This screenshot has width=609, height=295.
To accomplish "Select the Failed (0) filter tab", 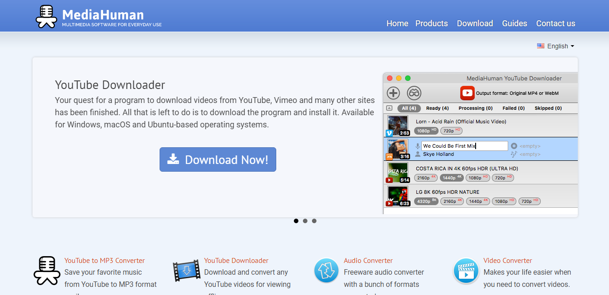I will (514, 108).
